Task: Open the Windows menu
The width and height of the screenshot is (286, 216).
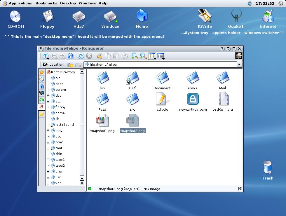Action: tap(87, 3)
